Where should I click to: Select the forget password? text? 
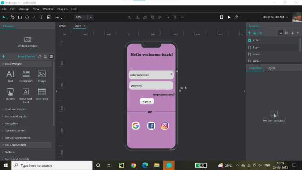click(x=163, y=95)
